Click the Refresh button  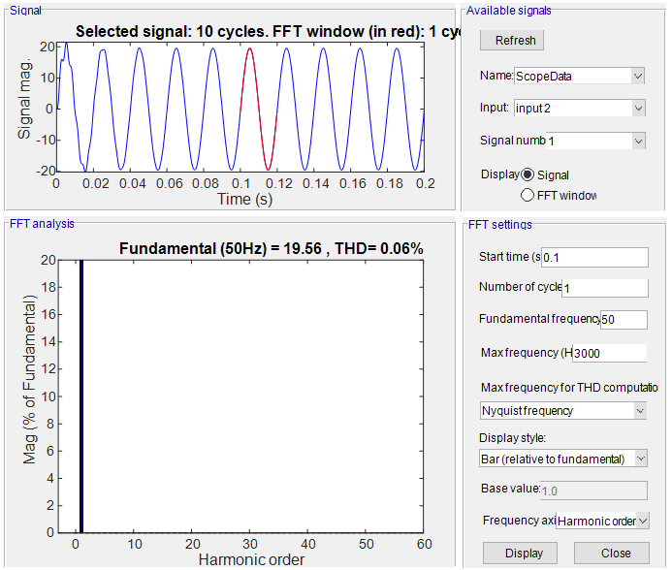click(515, 41)
